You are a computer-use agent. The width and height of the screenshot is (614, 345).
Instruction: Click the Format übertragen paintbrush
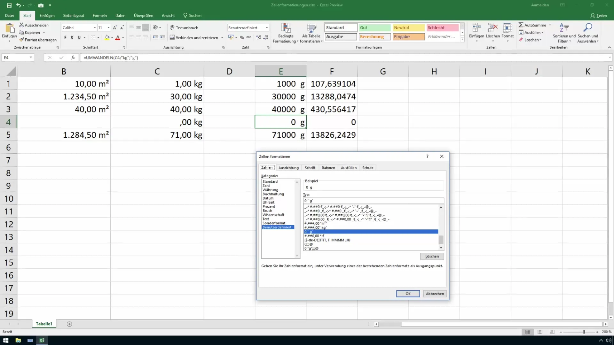click(38, 40)
